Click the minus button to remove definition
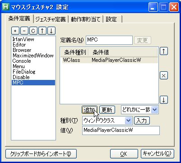This screenshot has width=181, height=163. coord(24,31)
